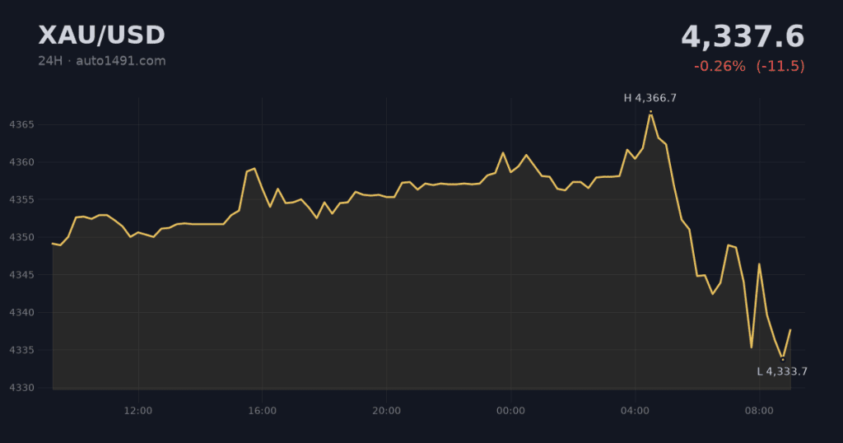Viewport: 843px width, 443px height.
Task: Click the 4360 y-axis label
Action: click(x=21, y=162)
